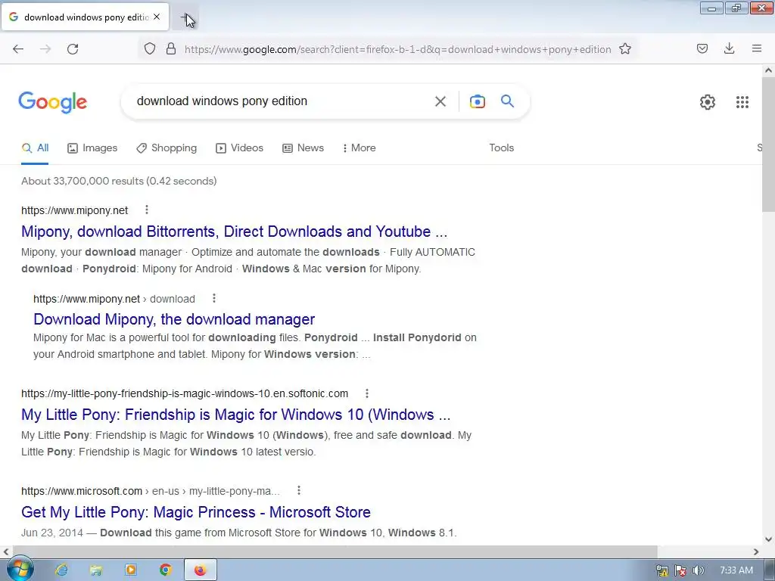Search by image with camera icon
Viewport: 775px width, 581px height.
[x=478, y=101]
